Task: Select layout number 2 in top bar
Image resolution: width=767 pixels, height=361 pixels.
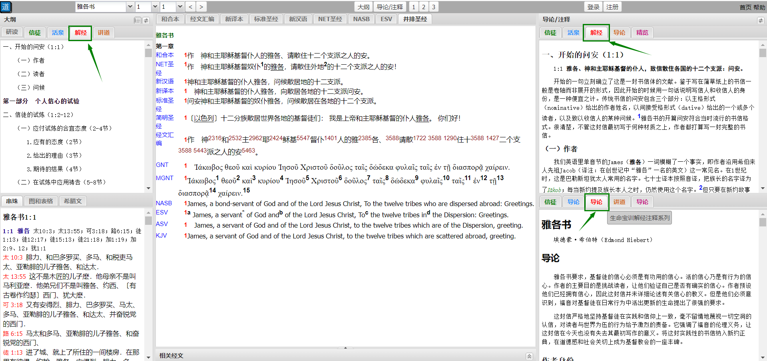Action: (424, 7)
